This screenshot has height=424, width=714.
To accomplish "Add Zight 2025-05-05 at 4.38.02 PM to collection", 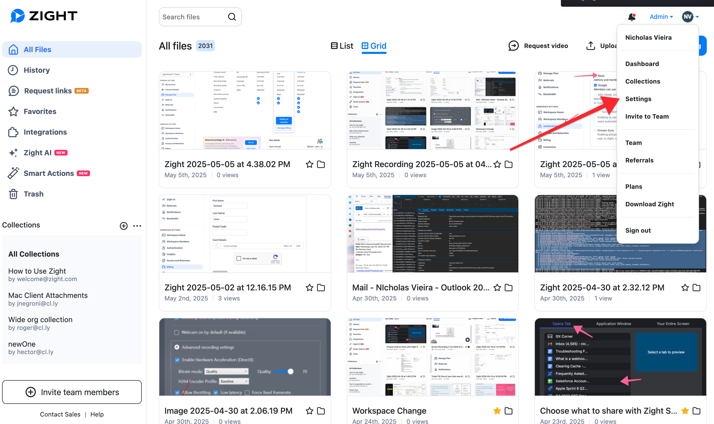I will (x=321, y=164).
